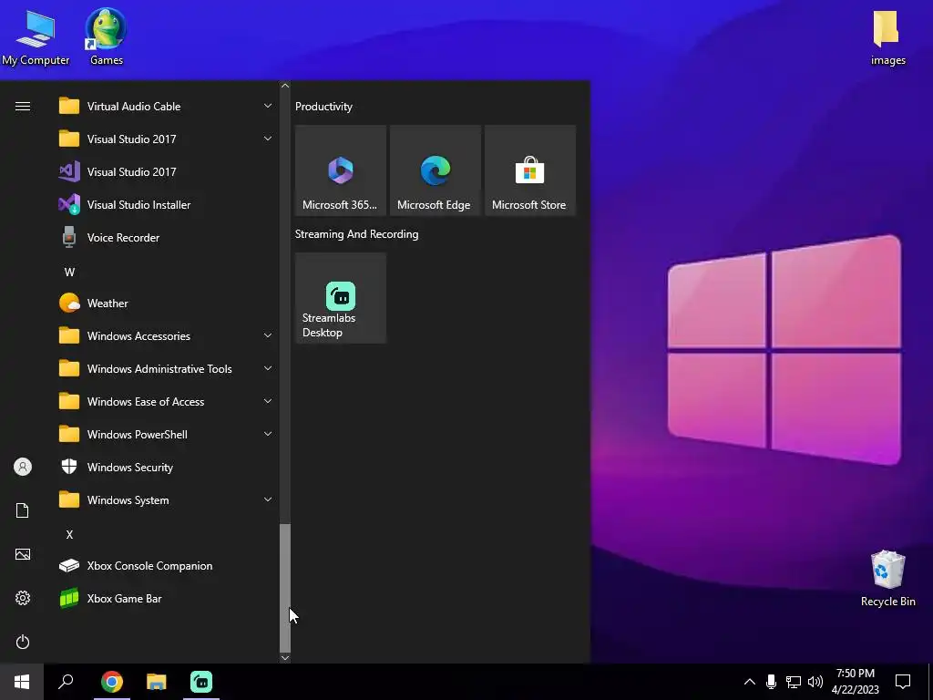Open the clock showing 7:50 PM

pos(855,682)
